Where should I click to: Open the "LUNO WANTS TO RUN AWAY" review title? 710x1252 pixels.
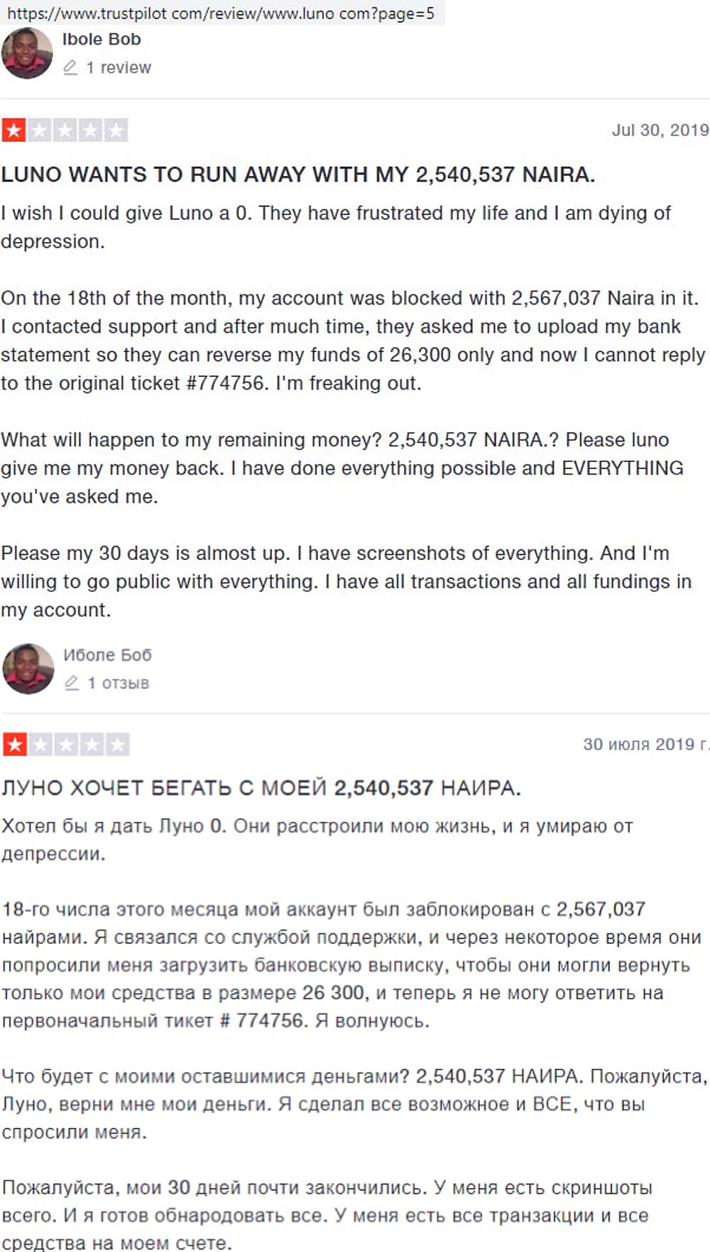(297, 175)
